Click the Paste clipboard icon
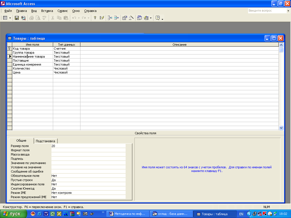291x218 pixels. point(66,18)
